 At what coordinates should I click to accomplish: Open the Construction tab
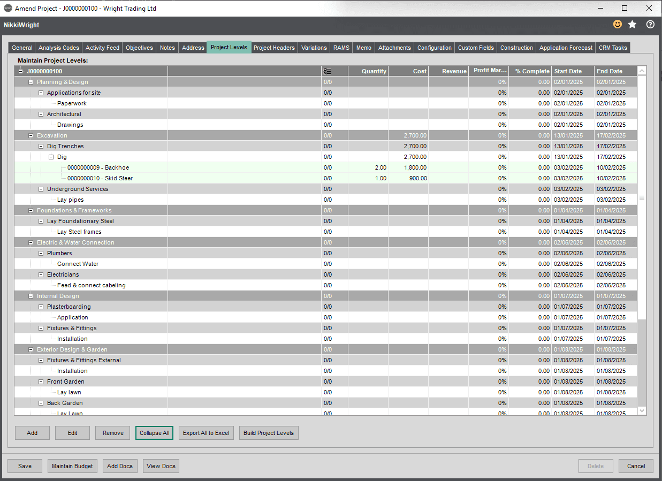516,48
